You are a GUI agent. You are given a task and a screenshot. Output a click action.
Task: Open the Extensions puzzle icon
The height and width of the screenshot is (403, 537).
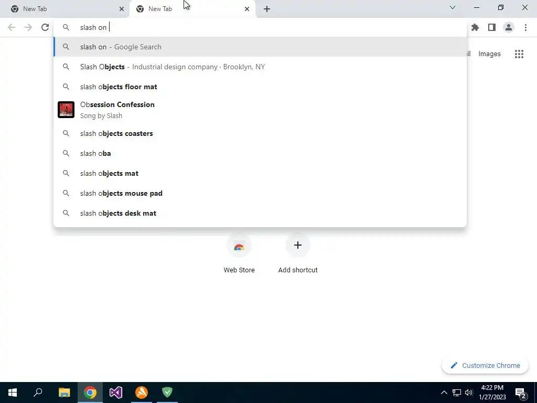click(x=475, y=27)
